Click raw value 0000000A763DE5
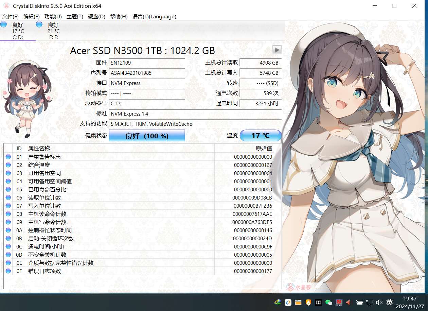Image resolution: width=428 pixels, height=311 pixels. [x=252, y=222]
